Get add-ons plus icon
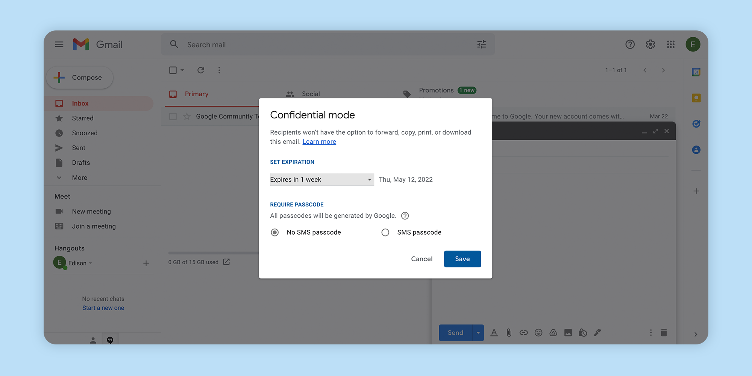Viewport: 752px width, 376px height. pos(696,191)
